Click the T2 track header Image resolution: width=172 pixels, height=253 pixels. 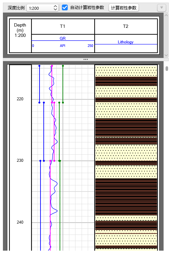[126, 26]
